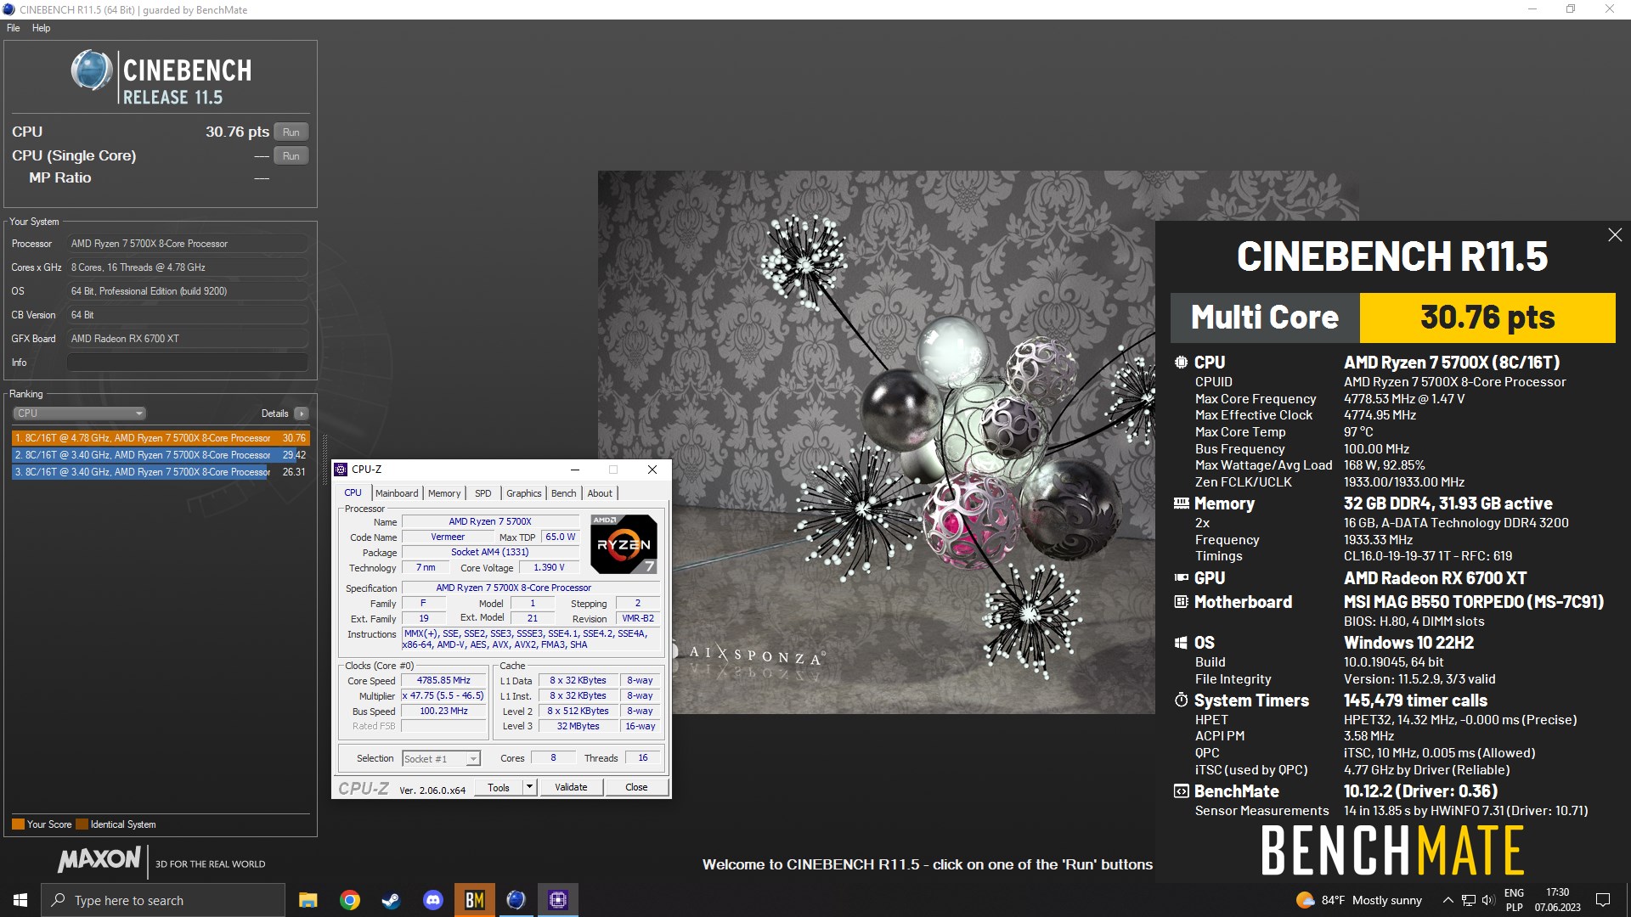Click the network tray icon
The height and width of the screenshot is (917, 1631).
pyautogui.click(x=1468, y=900)
